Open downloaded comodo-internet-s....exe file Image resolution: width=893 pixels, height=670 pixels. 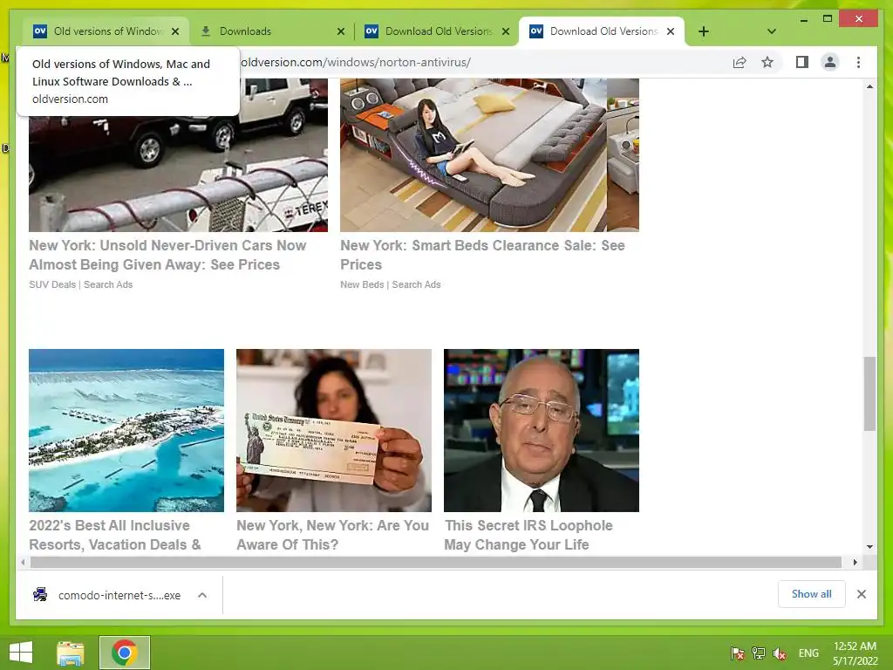point(107,595)
